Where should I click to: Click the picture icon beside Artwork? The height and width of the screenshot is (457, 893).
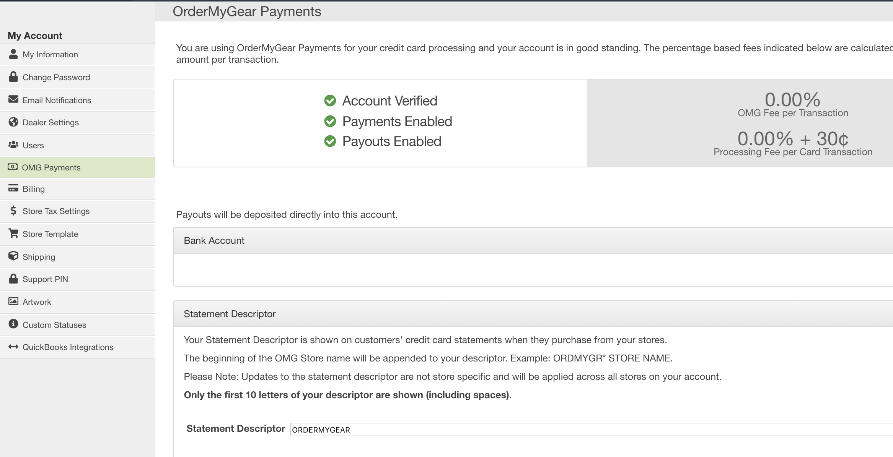click(x=13, y=301)
